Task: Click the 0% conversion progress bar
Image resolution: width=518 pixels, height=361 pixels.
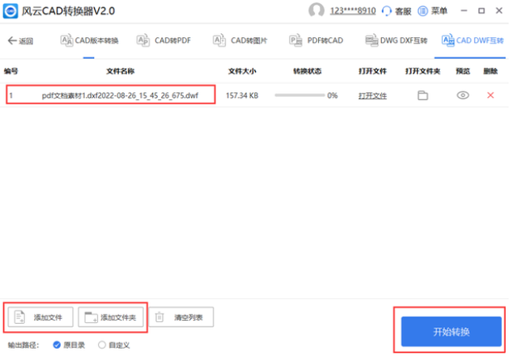Action: [299, 95]
